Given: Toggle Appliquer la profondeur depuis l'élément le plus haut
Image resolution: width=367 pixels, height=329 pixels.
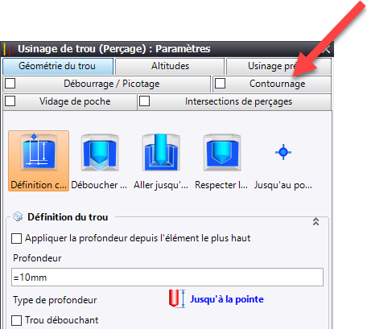Looking at the screenshot, I should point(16,238).
